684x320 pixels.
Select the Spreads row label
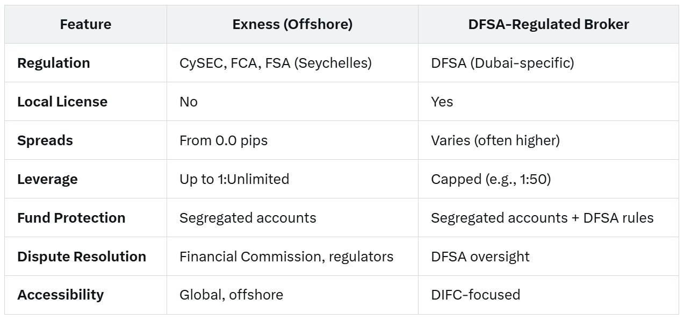coord(45,140)
